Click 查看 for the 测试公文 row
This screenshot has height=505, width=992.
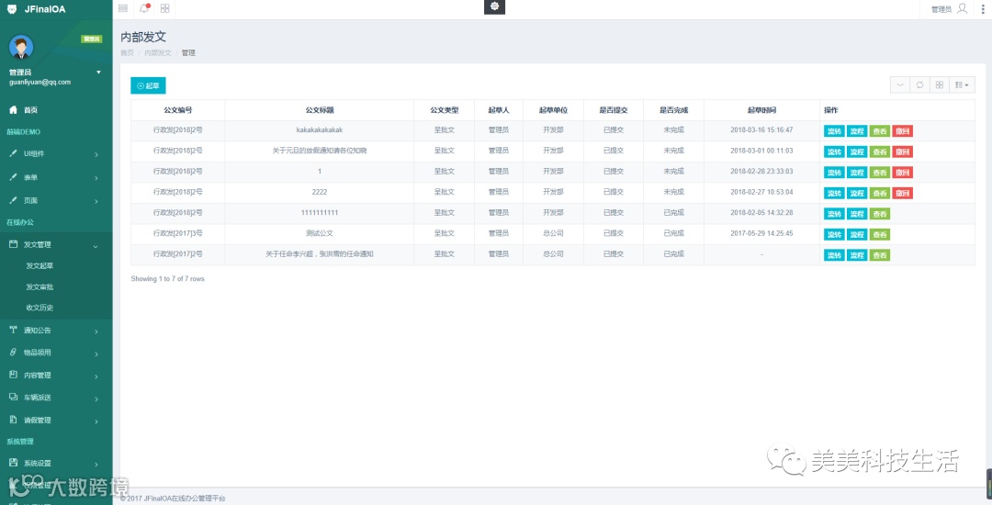879,234
